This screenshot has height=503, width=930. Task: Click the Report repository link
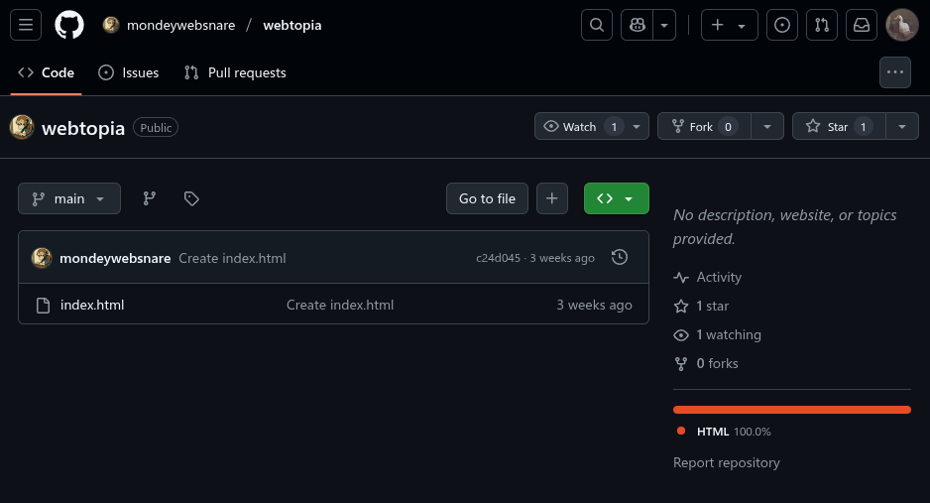(727, 462)
